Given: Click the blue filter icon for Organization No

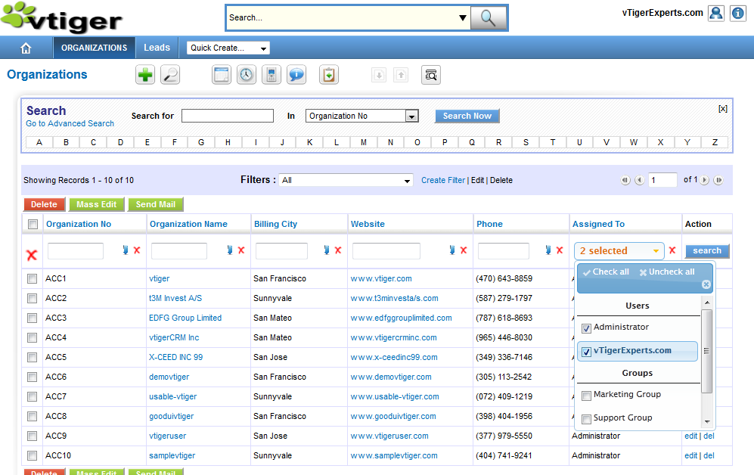Looking at the screenshot, I should click(x=126, y=250).
